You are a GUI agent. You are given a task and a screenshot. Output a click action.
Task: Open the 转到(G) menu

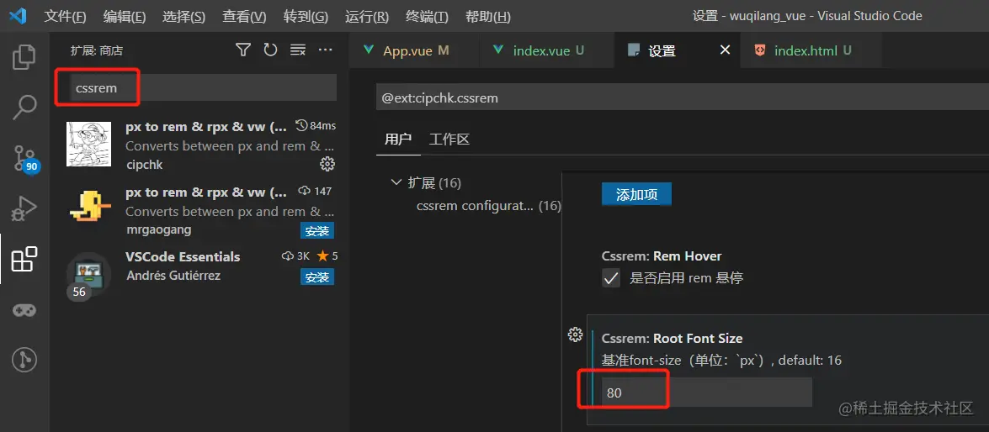click(306, 16)
